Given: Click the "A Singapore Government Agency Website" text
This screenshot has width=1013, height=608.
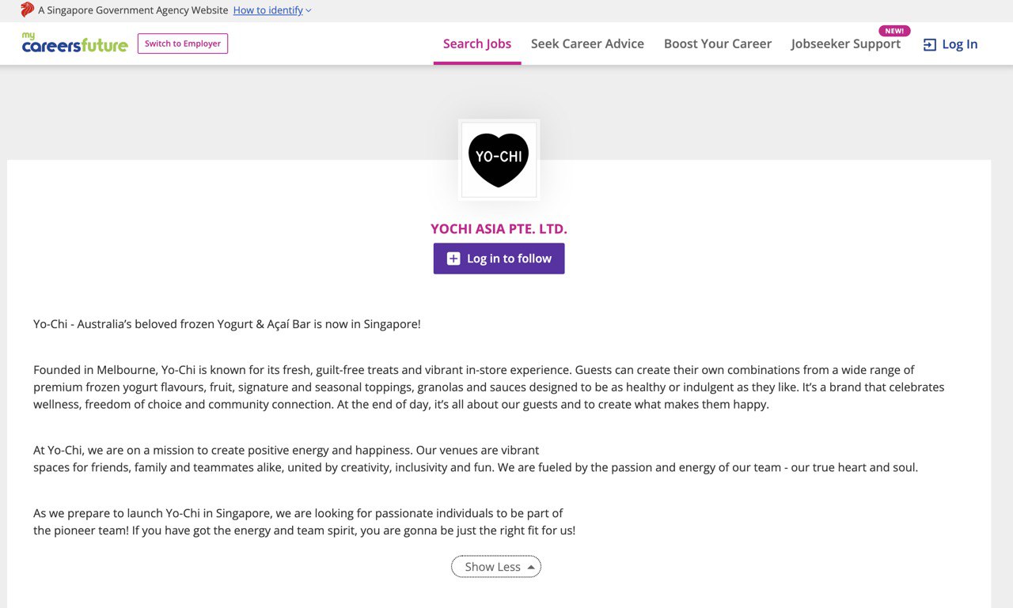Looking at the screenshot, I should (133, 10).
